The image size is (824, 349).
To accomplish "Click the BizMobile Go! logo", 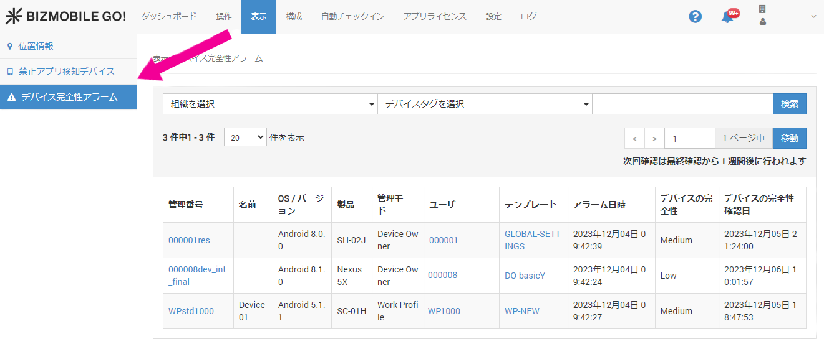I will click(65, 17).
